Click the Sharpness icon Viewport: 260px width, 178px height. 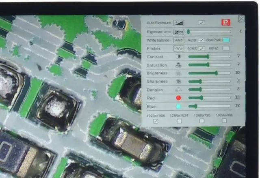point(178,81)
